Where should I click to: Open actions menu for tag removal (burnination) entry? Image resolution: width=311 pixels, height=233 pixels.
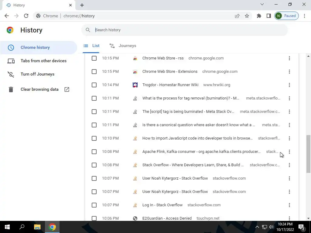[x=289, y=98]
